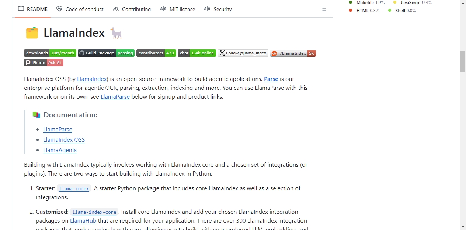This screenshot has height=230, width=466.
Task: Open the chat 1.4k online badge
Action: click(x=197, y=53)
